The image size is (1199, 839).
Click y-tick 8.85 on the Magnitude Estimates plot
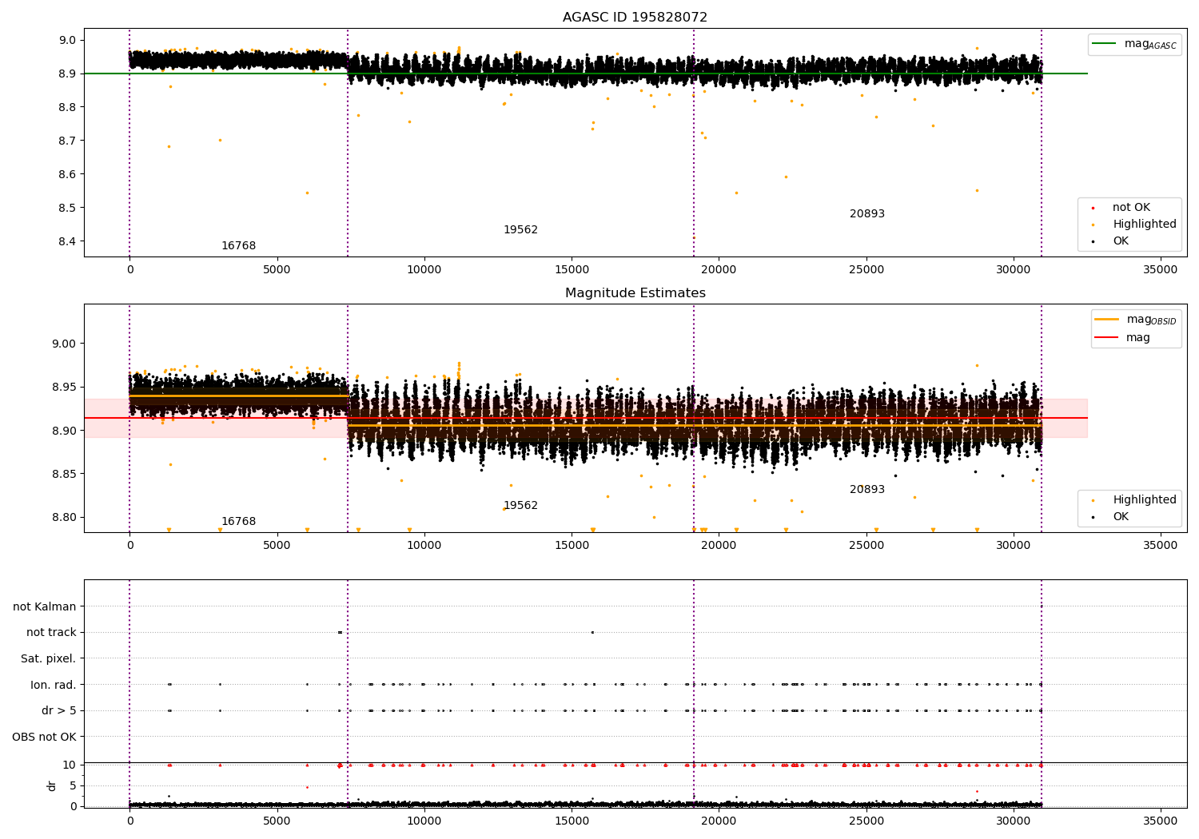(x=64, y=475)
